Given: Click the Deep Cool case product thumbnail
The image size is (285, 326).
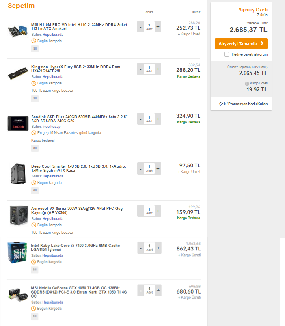Looking at the screenshot, I should pyautogui.click(x=18, y=173).
